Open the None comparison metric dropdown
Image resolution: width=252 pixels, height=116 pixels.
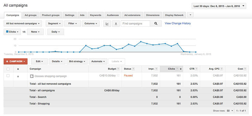[35, 32]
